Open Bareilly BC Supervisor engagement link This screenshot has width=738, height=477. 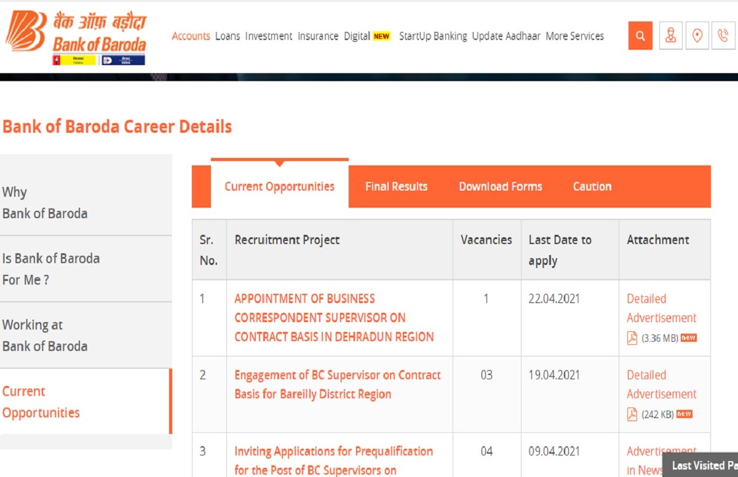(x=337, y=384)
